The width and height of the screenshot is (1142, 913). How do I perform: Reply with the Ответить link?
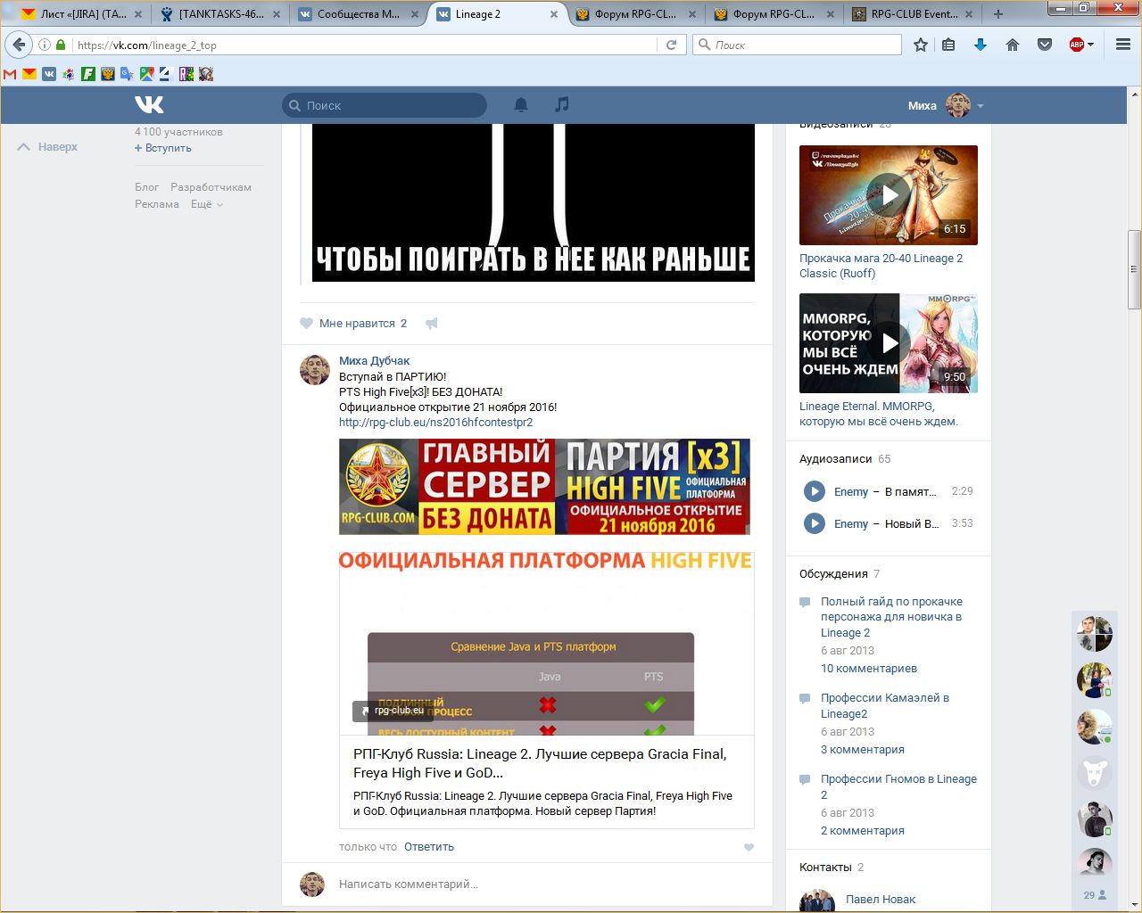429,847
